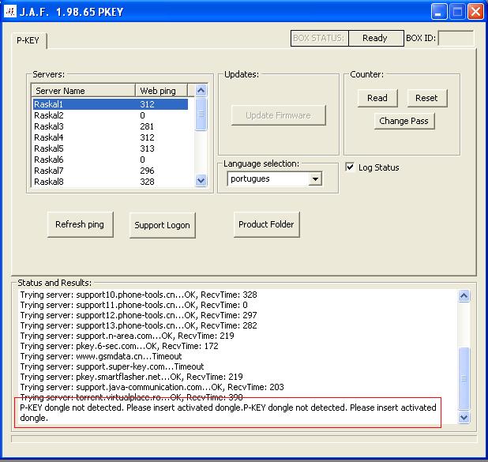Open the language selection dropdown
The width and height of the screenshot is (488, 462).
click(x=315, y=179)
